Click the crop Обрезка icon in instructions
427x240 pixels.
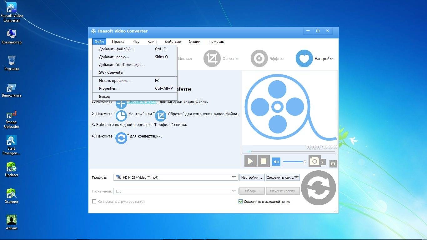tap(161, 116)
